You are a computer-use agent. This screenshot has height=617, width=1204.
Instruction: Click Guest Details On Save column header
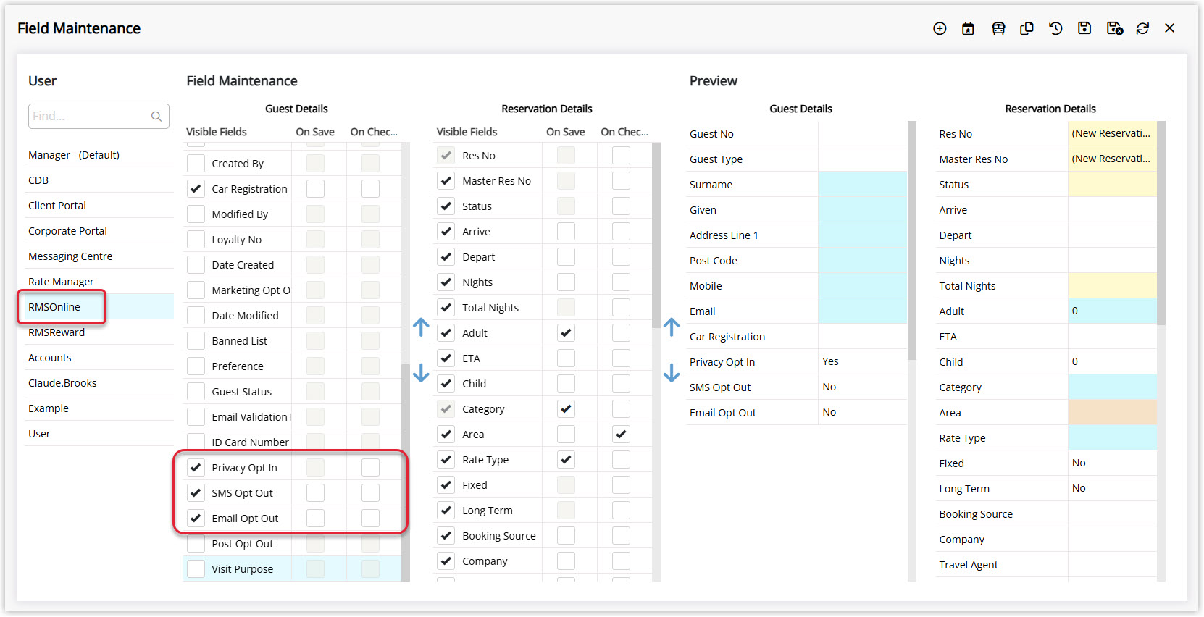point(315,132)
